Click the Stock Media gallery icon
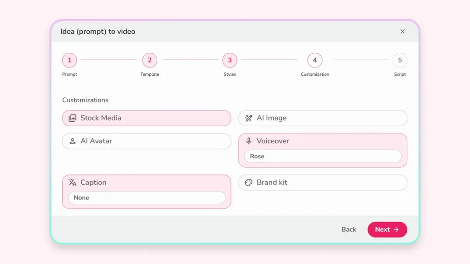Viewport: 470px width, 264px height. coord(72,118)
